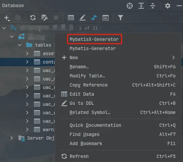Expand the conta table row chevron

[x=27, y=62]
